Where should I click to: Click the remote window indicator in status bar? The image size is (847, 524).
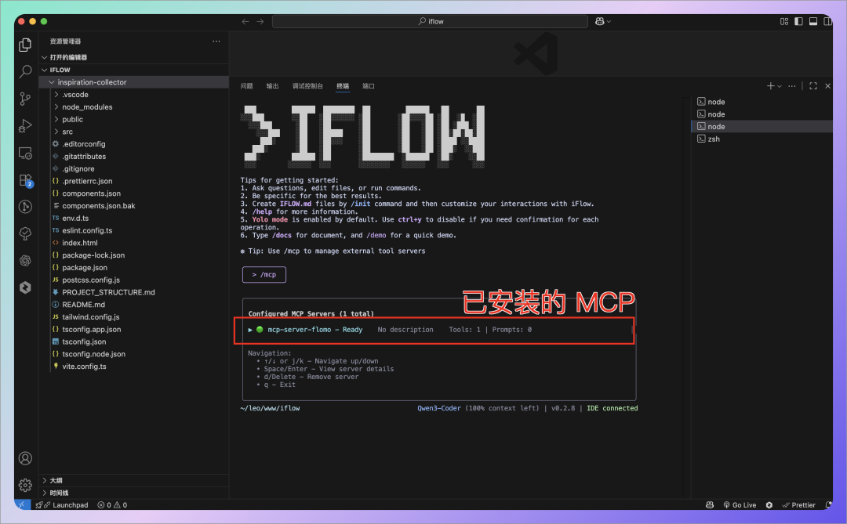pyautogui.click(x=21, y=505)
